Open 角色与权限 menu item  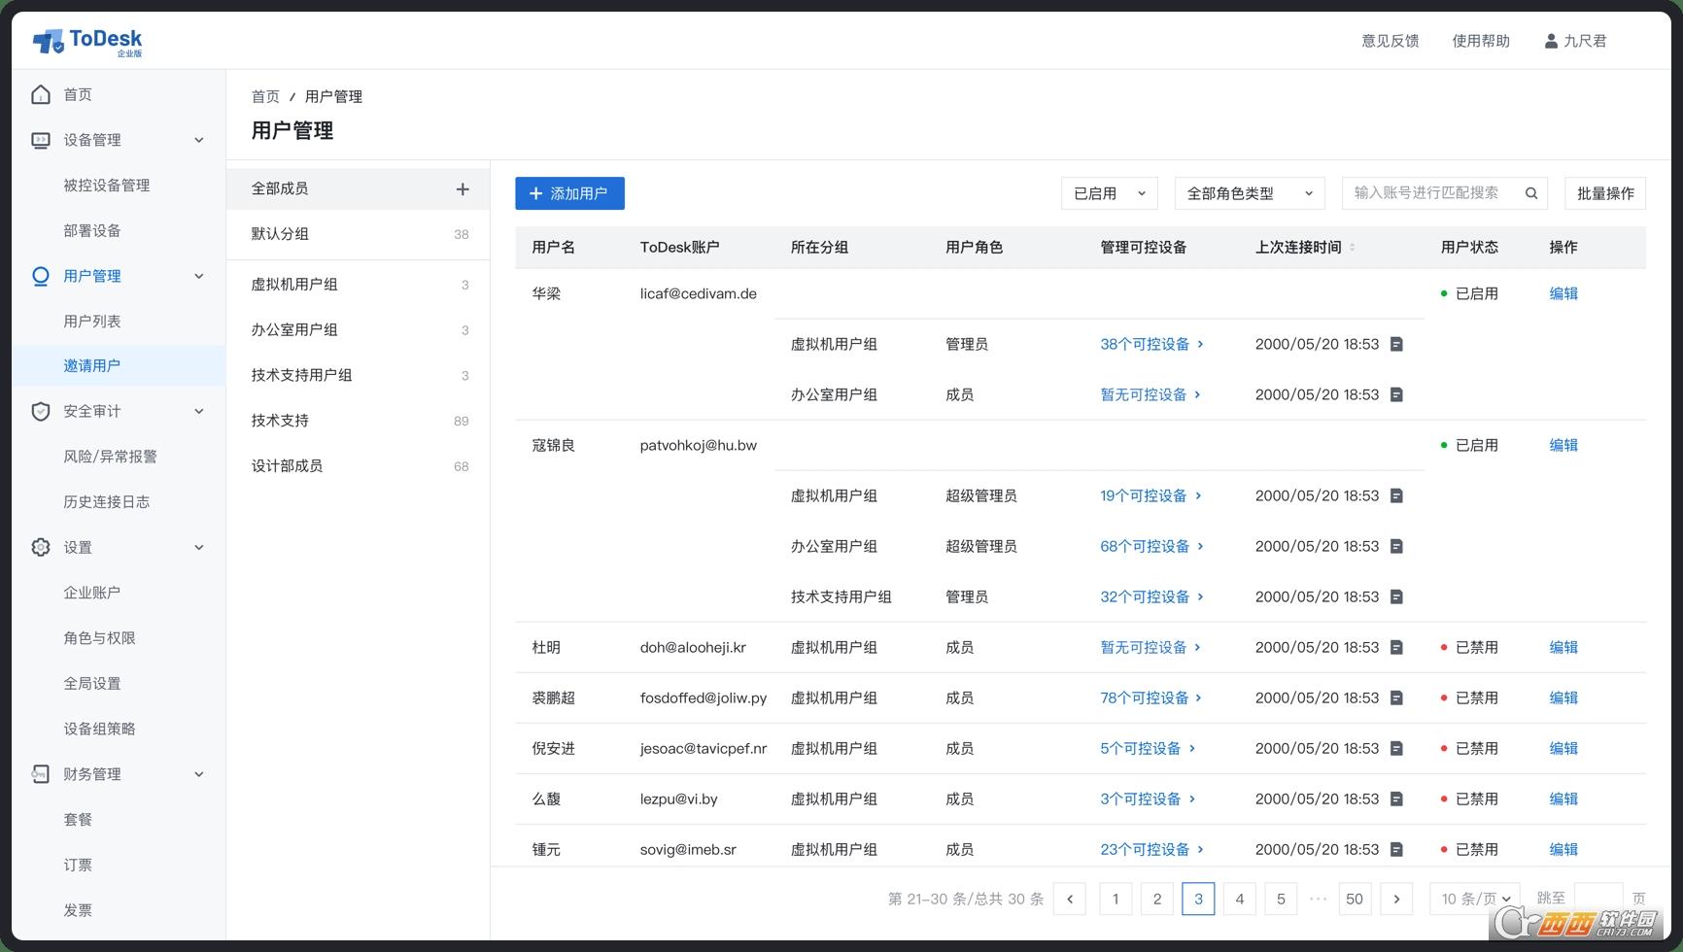(99, 638)
